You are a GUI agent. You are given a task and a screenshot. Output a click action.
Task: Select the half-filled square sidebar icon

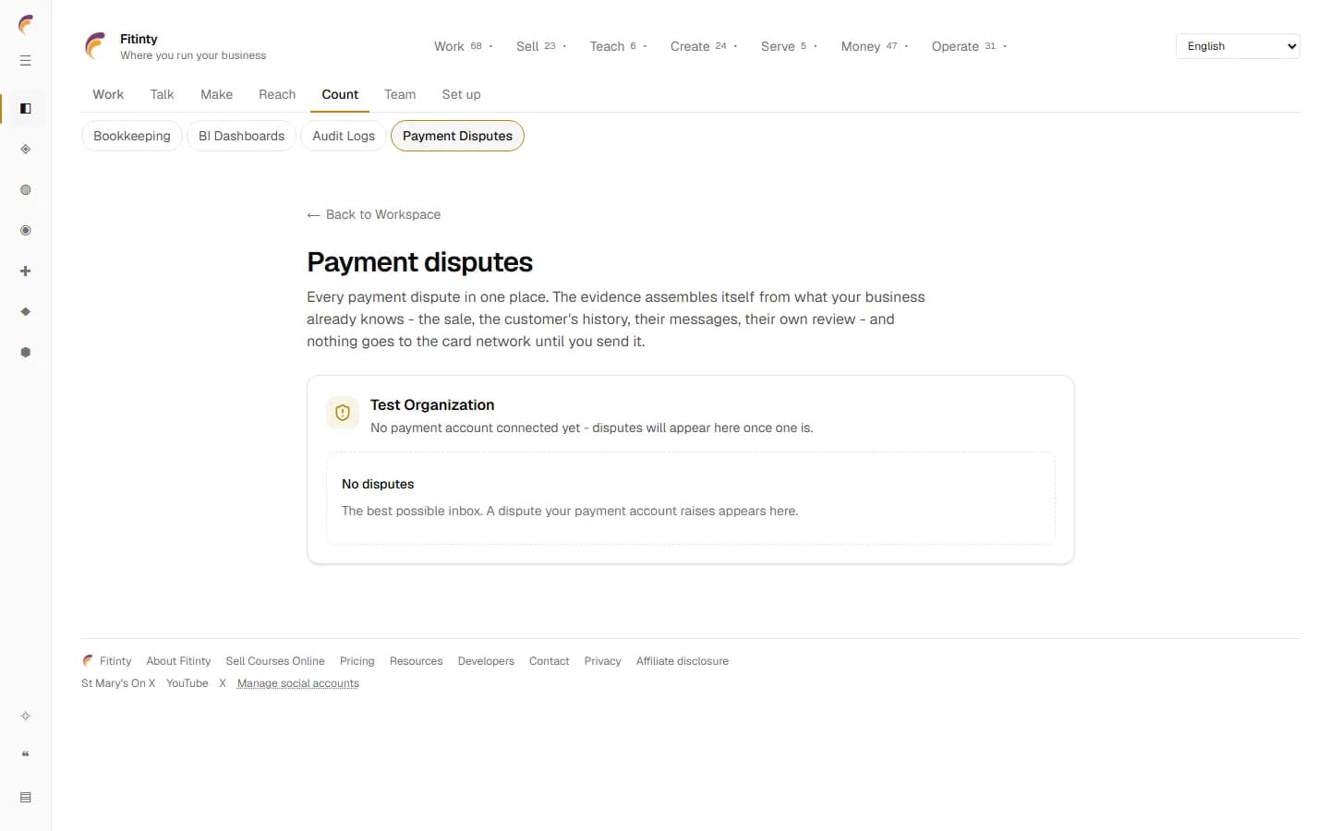point(26,109)
